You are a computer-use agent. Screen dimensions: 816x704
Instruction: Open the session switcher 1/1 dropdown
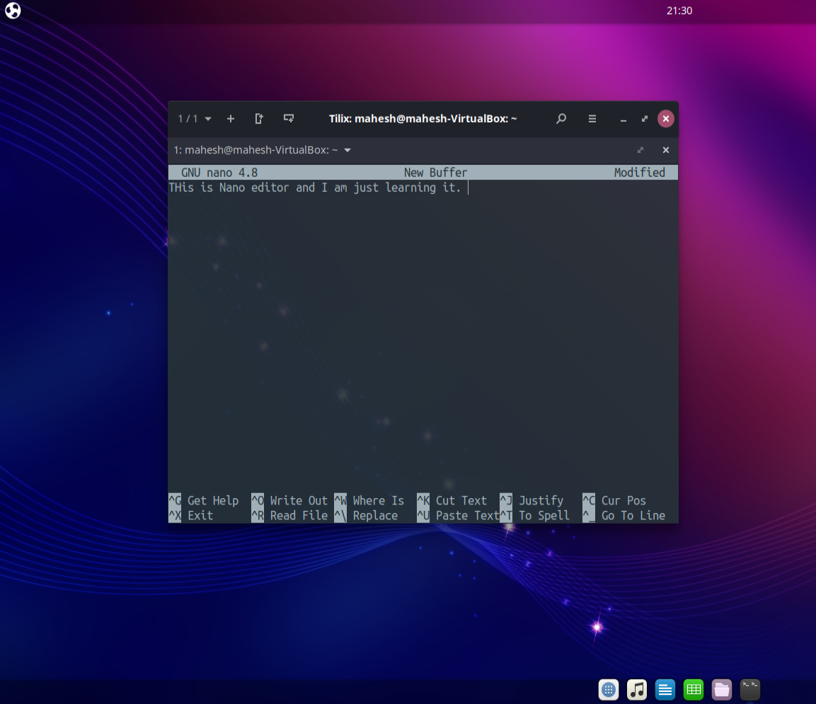[195, 119]
